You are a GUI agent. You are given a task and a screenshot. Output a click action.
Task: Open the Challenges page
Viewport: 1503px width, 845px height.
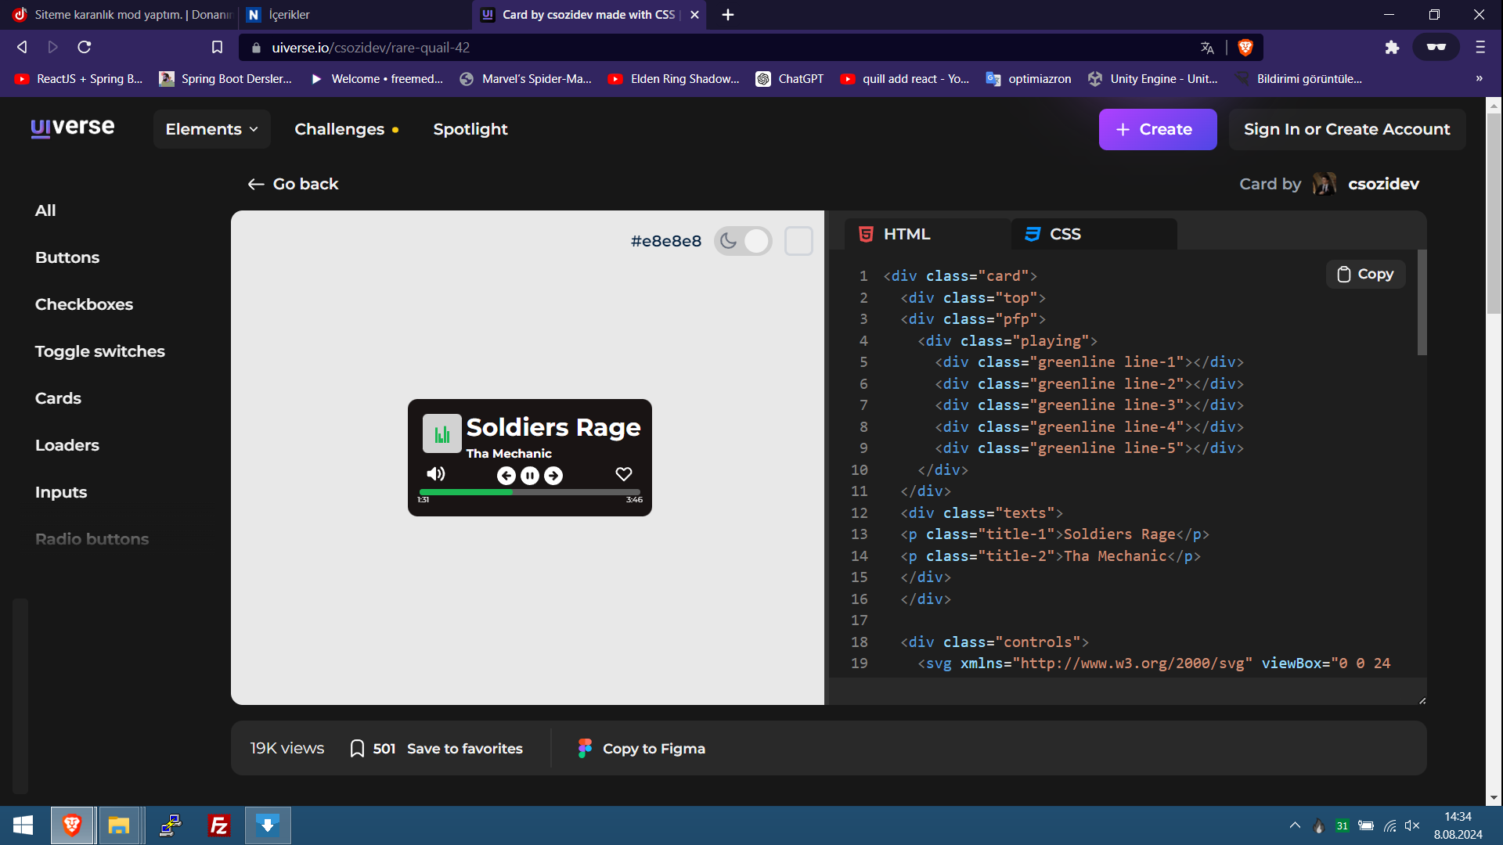click(347, 129)
